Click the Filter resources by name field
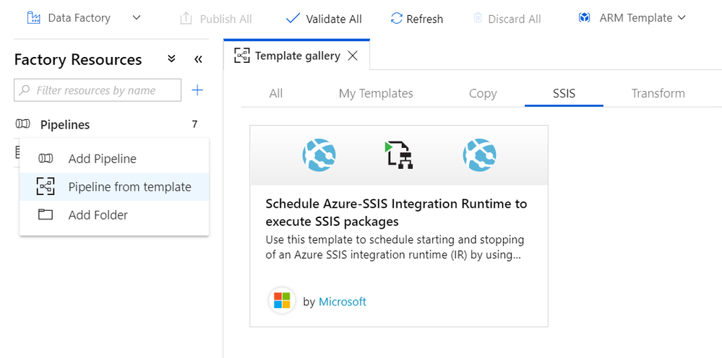Screen dimensions: 722x358 coord(98,90)
